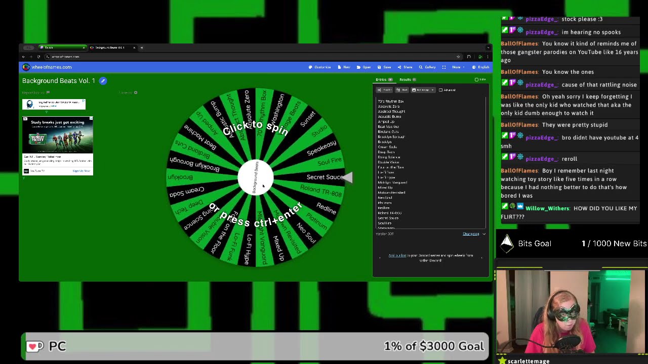
Task: Share the wheel
Action: click(405, 67)
